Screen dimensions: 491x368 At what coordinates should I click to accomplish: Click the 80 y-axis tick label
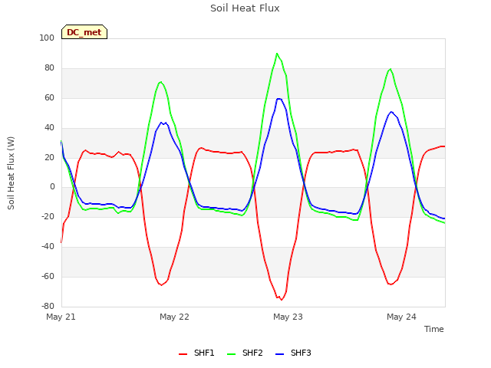click(49, 68)
